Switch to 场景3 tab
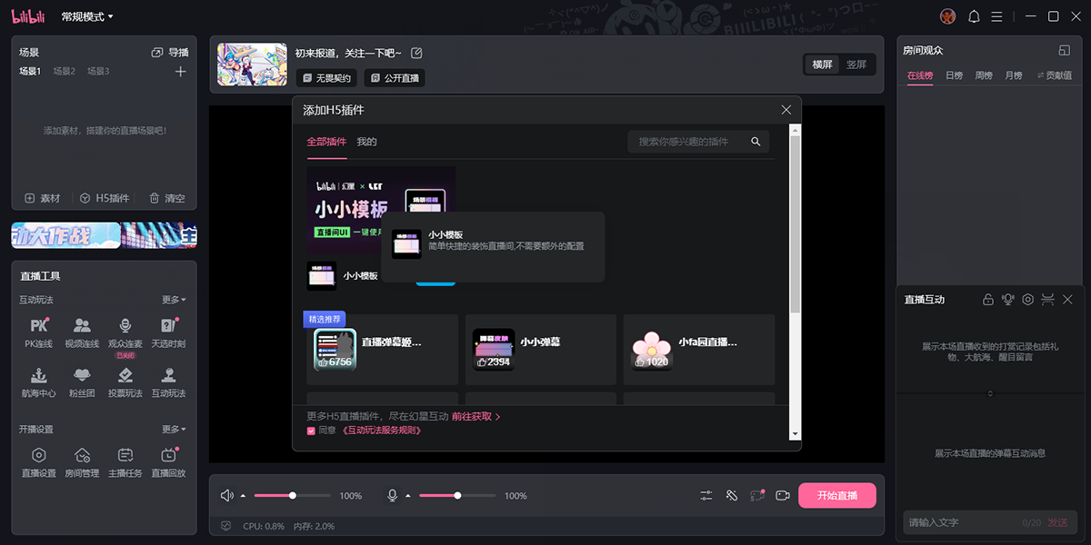The image size is (1091, 545). point(98,71)
